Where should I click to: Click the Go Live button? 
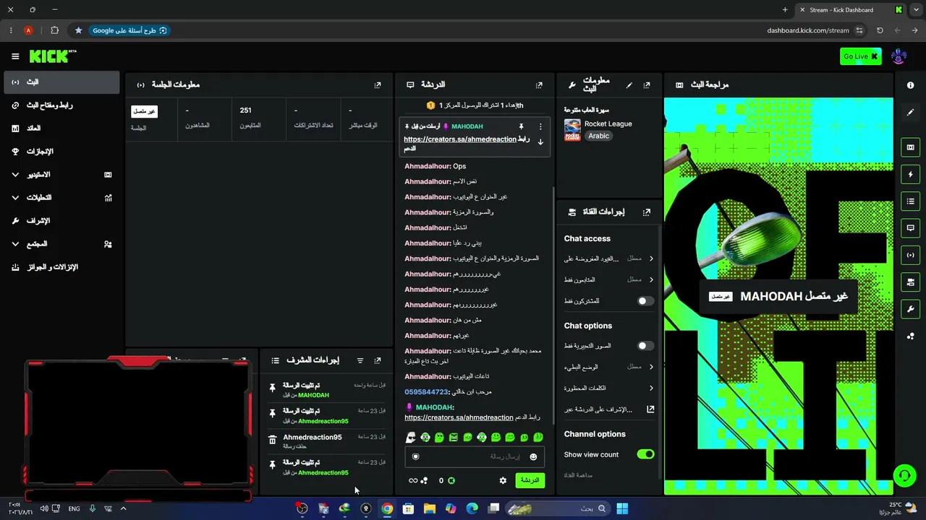point(861,56)
